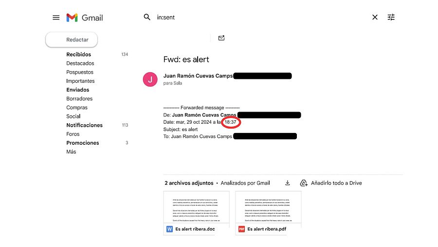
Task: Expand the Más sidebar section
Action: pos(71,152)
